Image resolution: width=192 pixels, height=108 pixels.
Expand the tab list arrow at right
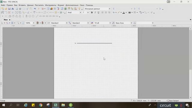[x=190, y=19]
